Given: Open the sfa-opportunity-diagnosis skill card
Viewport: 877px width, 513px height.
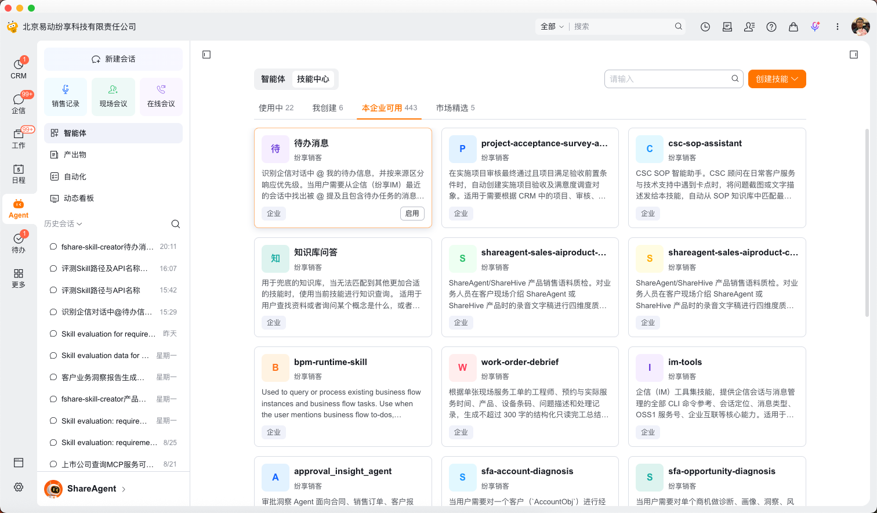Looking at the screenshot, I should tap(717, 481).
